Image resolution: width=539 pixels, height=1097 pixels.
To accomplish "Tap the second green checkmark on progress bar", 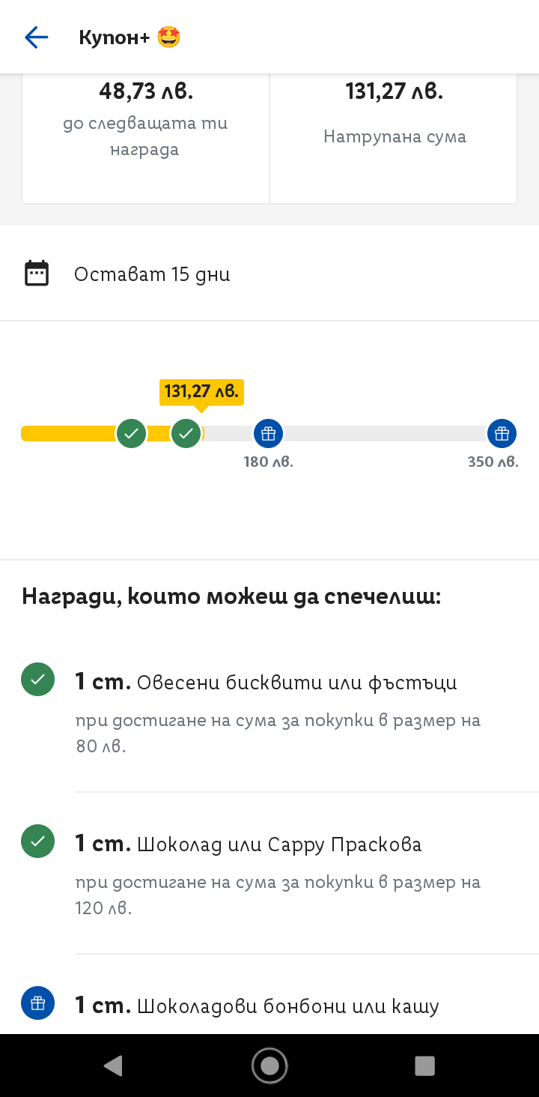I will click(186, 433).
